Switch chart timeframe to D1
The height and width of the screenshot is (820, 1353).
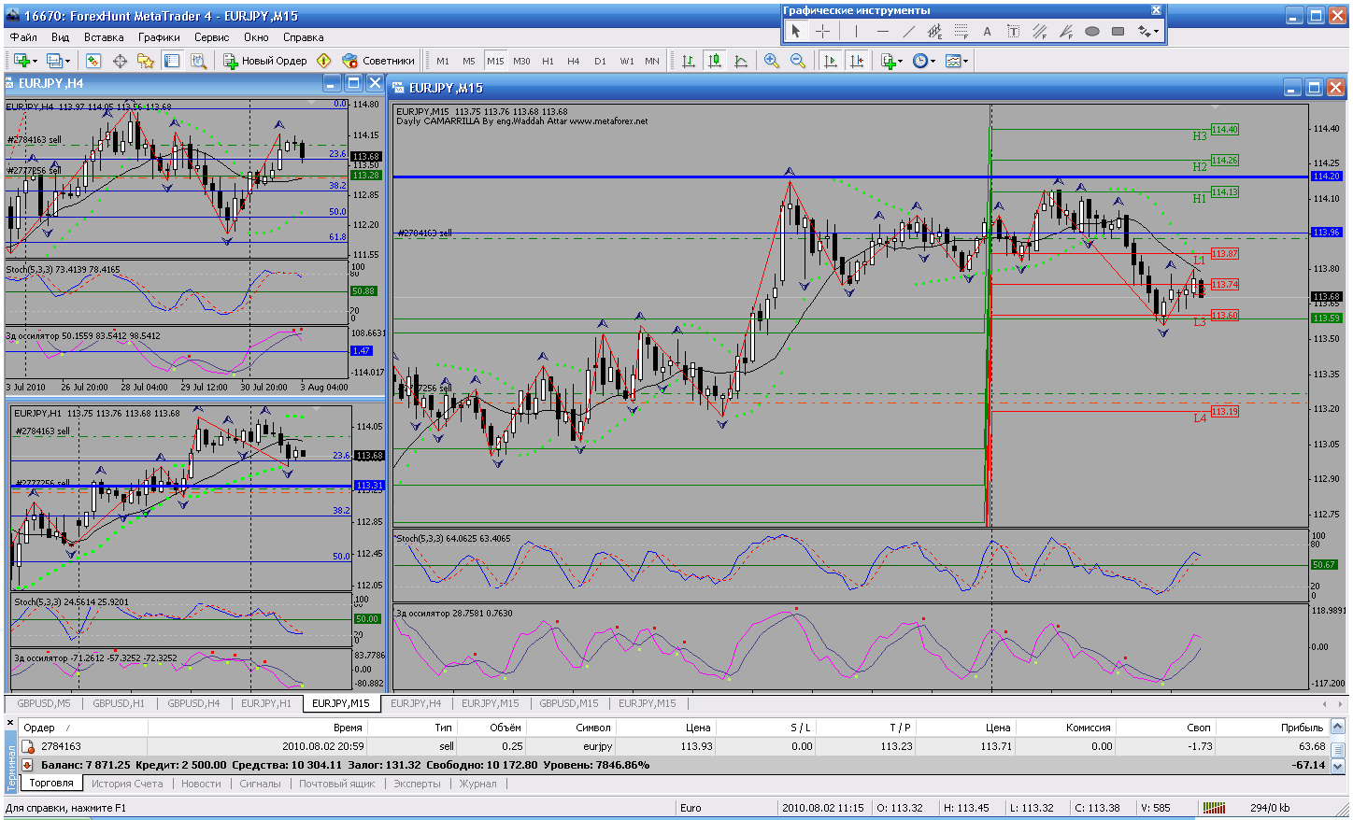tap(600, 61)
